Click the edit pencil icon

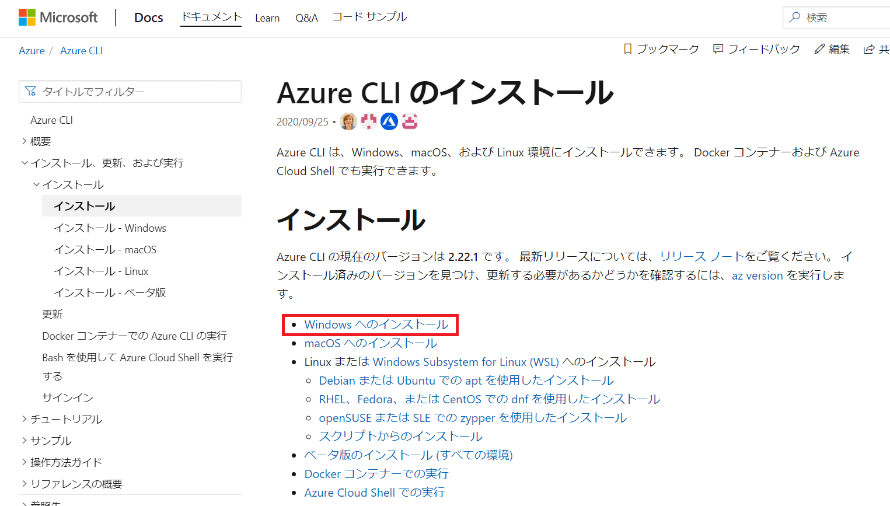click(819, 49)
